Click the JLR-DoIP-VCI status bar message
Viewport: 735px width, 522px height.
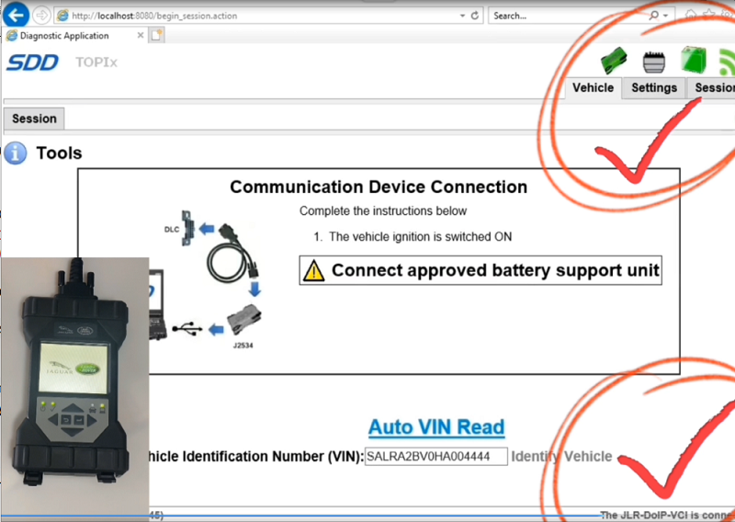pos(668,515)
